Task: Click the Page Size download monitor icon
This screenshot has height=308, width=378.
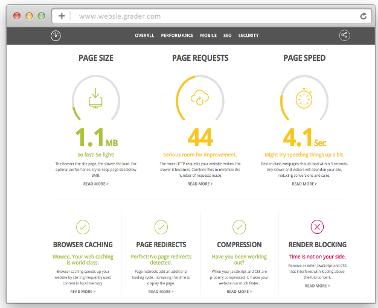Action: (x=95, y=98)
